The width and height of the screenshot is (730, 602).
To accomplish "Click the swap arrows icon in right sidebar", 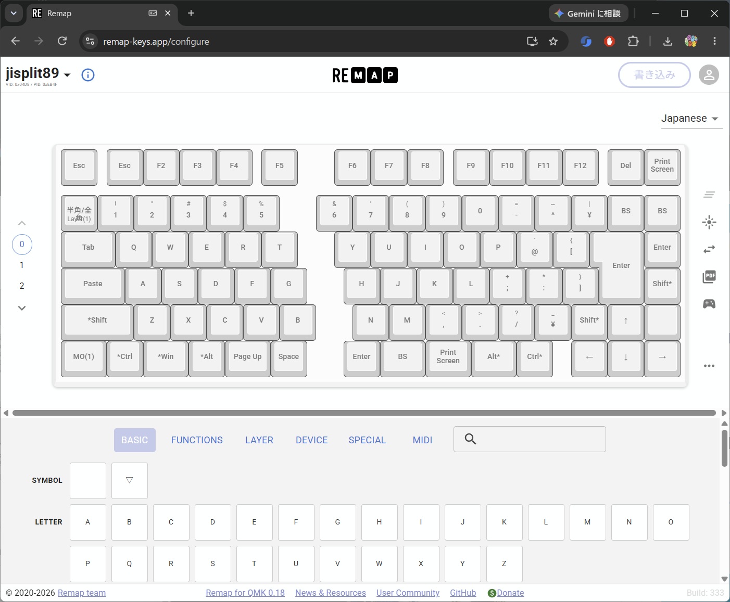I will point(709,250).
